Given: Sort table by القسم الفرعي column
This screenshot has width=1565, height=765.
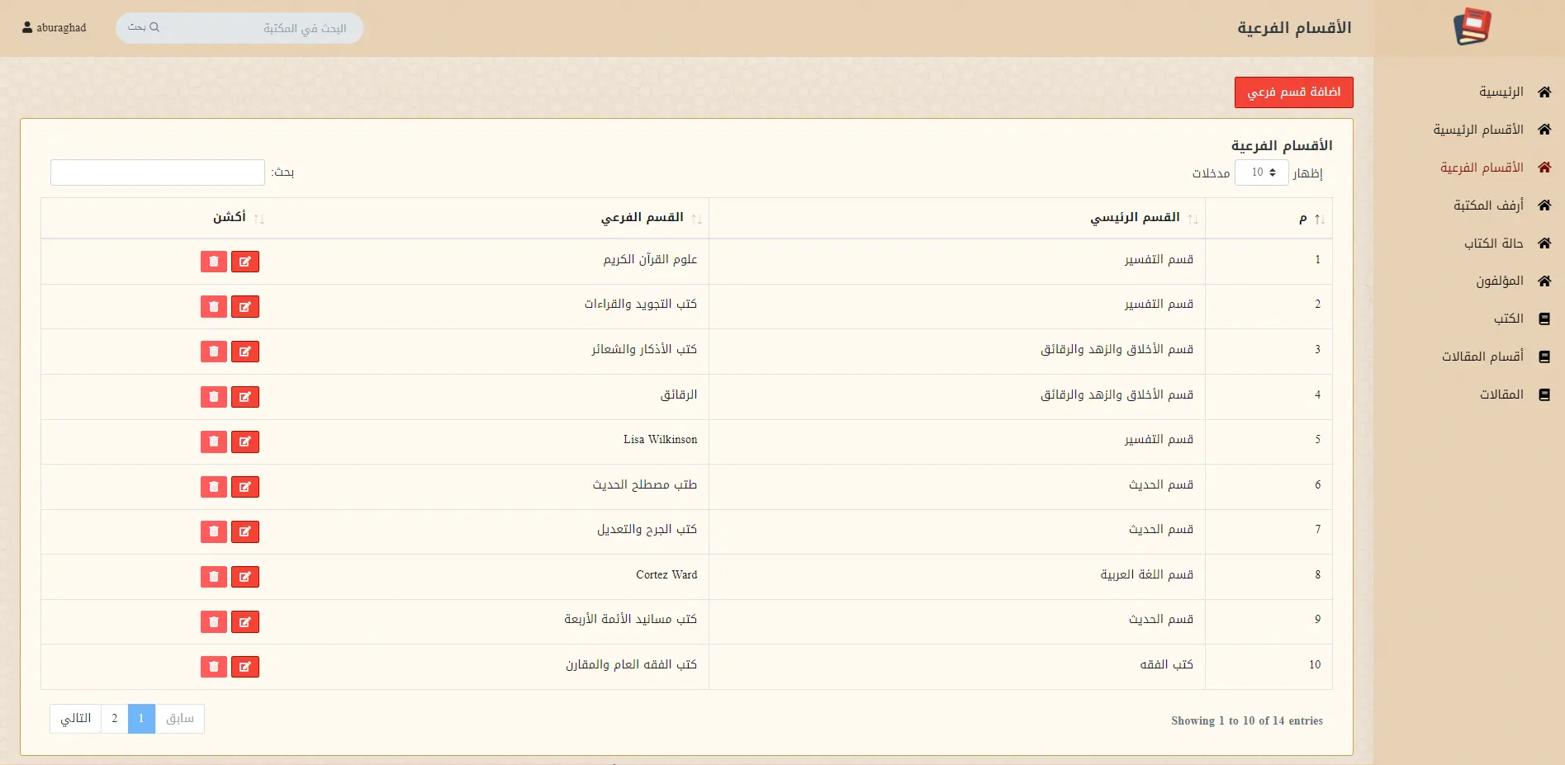Looking at the screenshot, I should pos(642,218).
